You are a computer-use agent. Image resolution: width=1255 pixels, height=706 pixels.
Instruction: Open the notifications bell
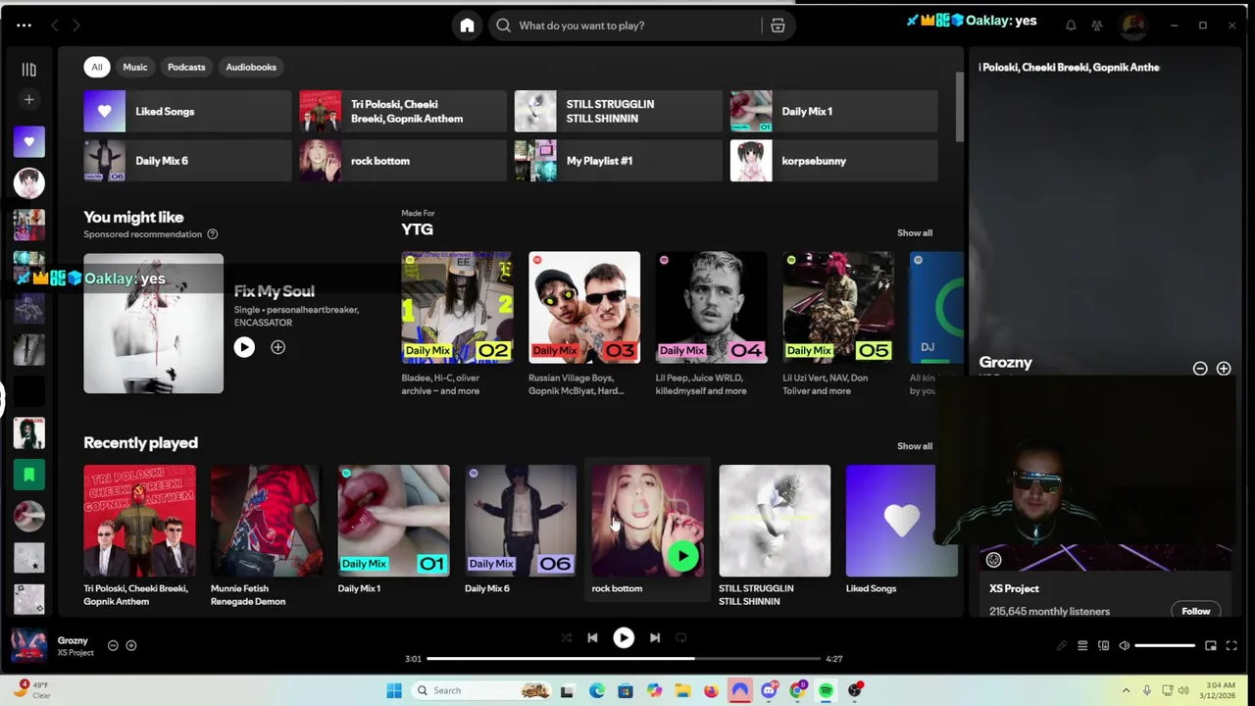1071,25
